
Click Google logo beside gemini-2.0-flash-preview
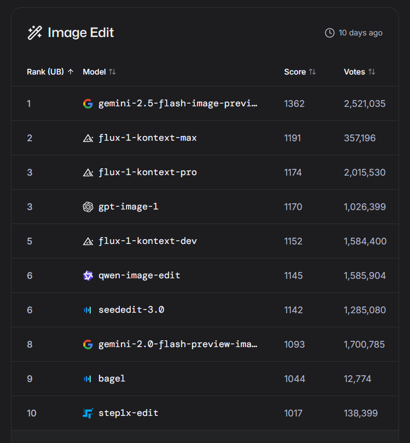[x=88, y=344]
